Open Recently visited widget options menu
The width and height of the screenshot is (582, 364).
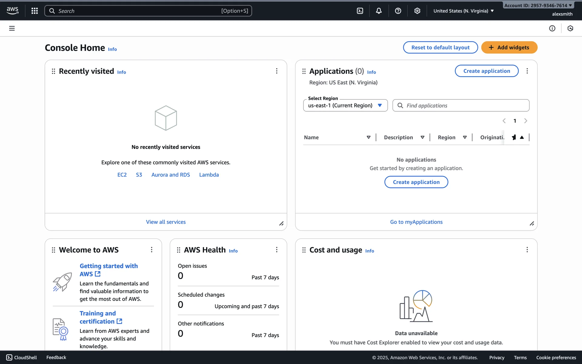point(276,71)
